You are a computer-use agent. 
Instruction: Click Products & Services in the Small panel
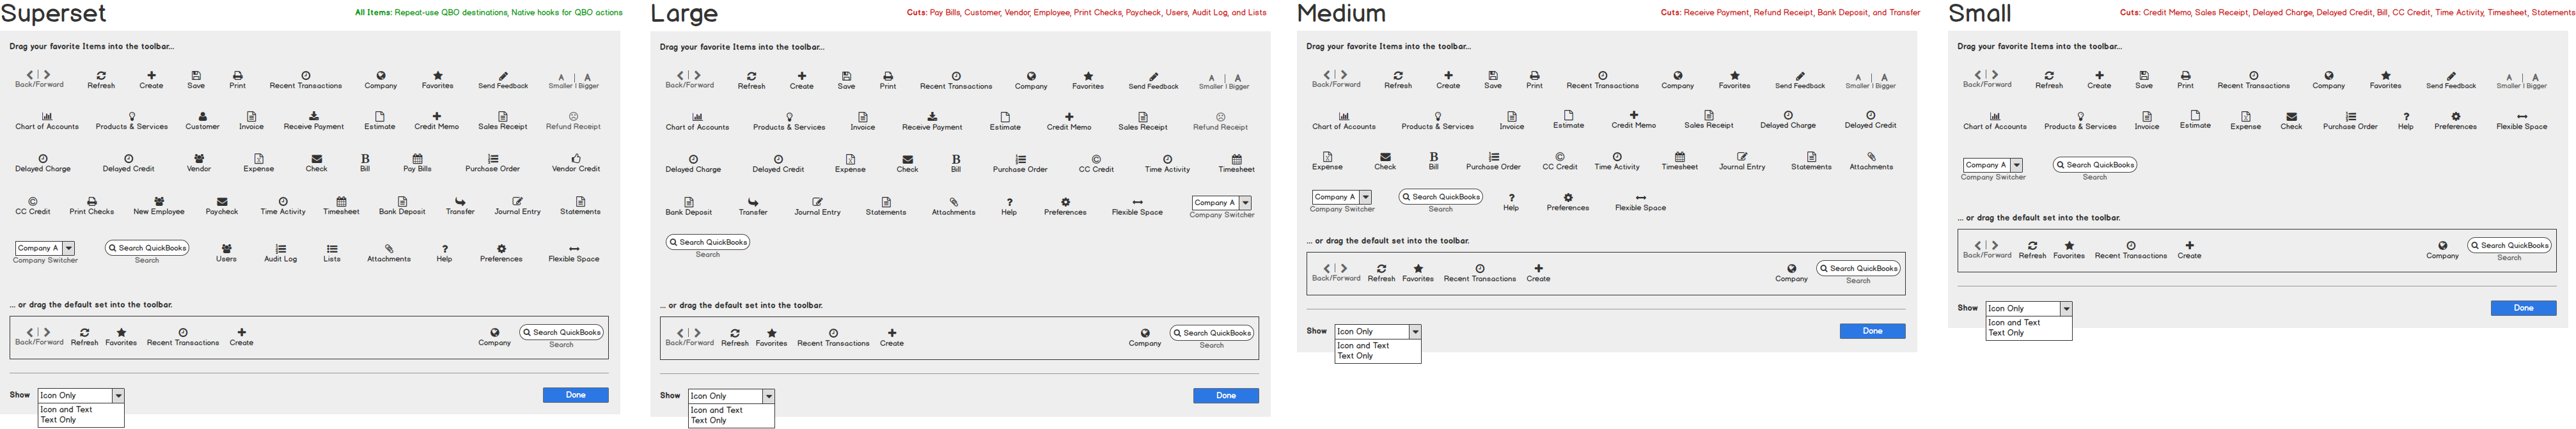point(2080,121)
